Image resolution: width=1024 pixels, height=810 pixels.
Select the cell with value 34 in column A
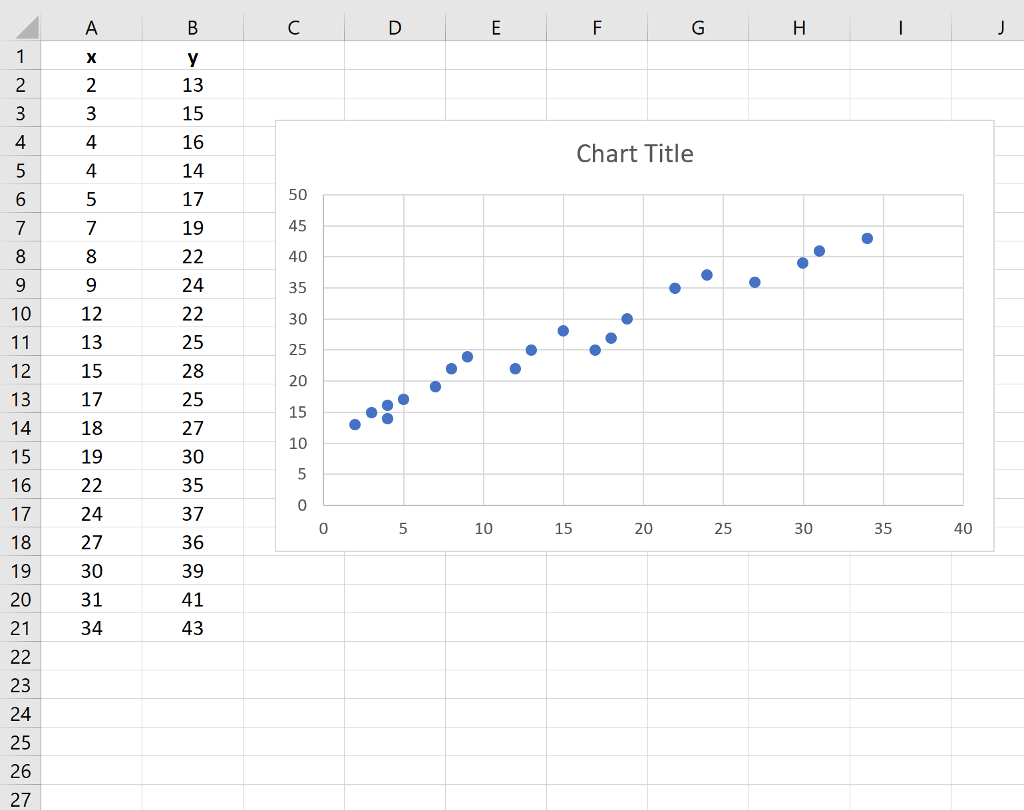pos(92,628)
